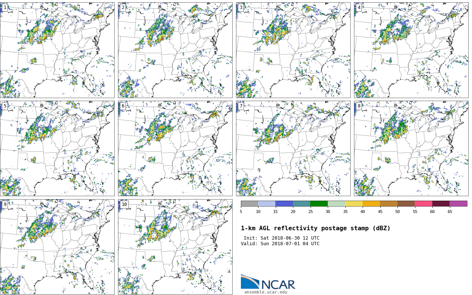The width and height of the screenshot is (472, 295).
Task: Click the '35' tick label on color bar
Action: tap(345, 212)
